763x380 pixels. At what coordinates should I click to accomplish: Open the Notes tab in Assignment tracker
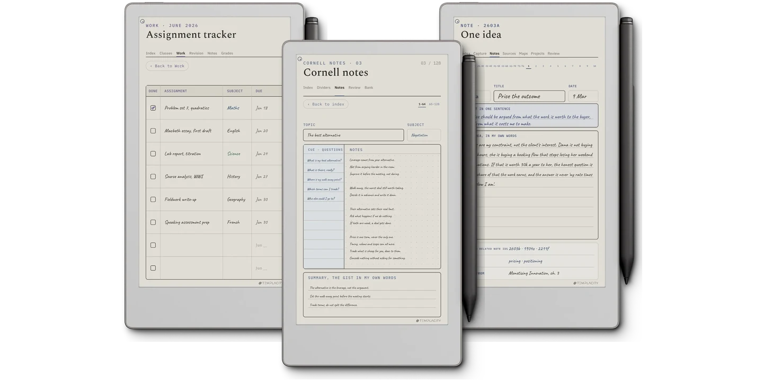(212, 53)
